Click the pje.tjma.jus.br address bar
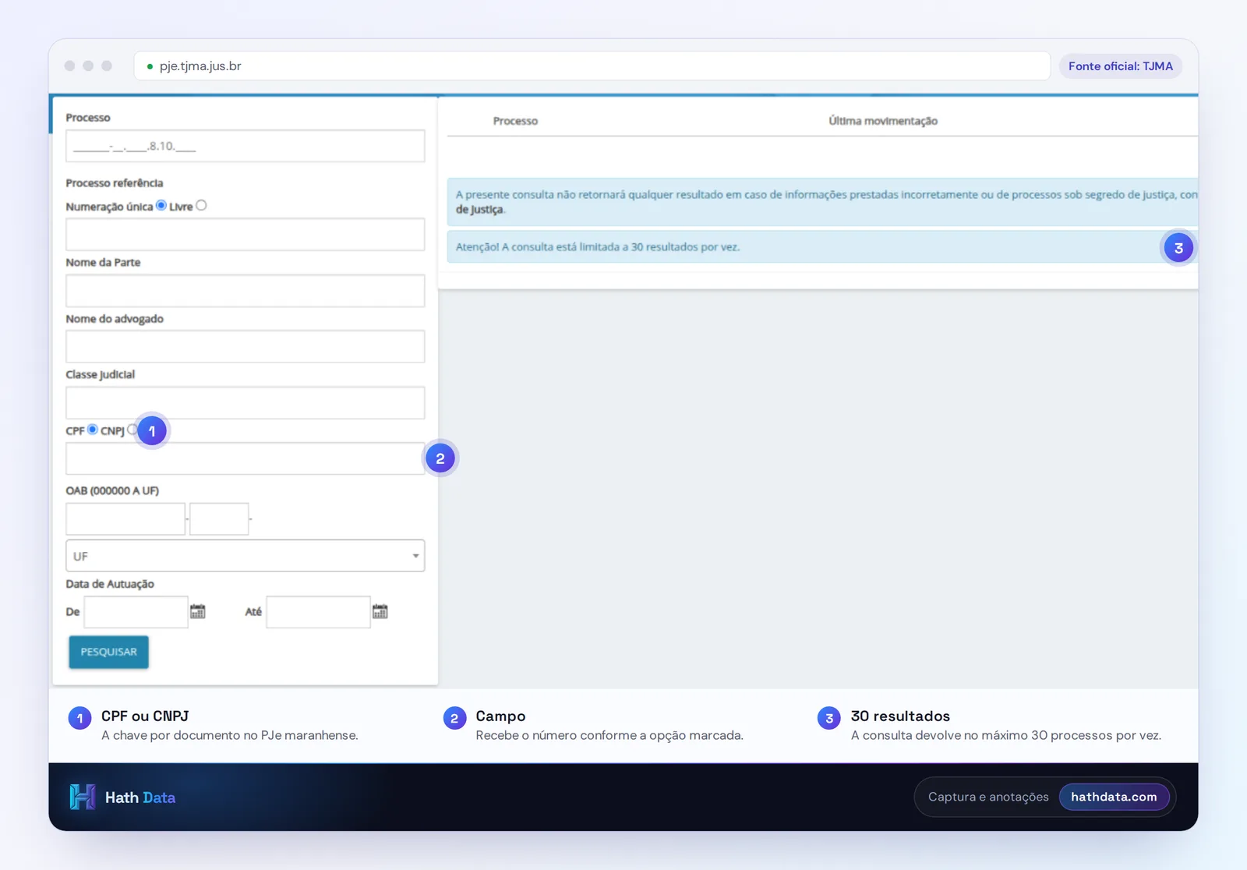Screen dimensions: 1247x870 [592, 66]
